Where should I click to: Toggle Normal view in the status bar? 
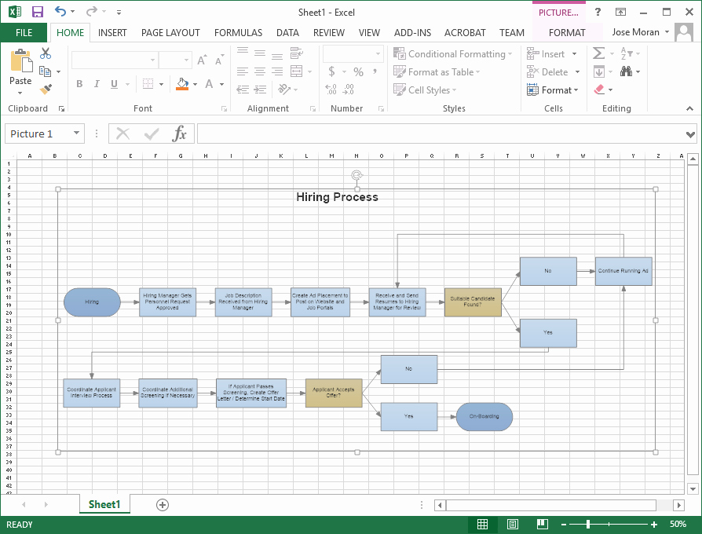pyautogui.click(x=482, y=524)
